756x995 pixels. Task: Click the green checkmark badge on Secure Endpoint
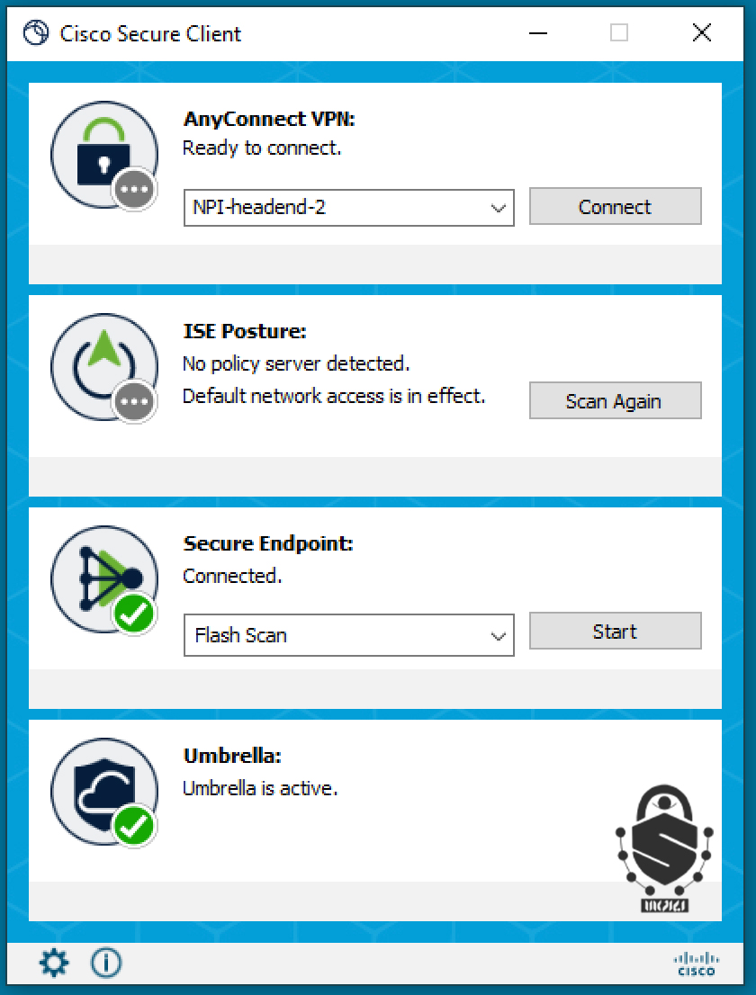pyautogui.click(x=134, y=614)
